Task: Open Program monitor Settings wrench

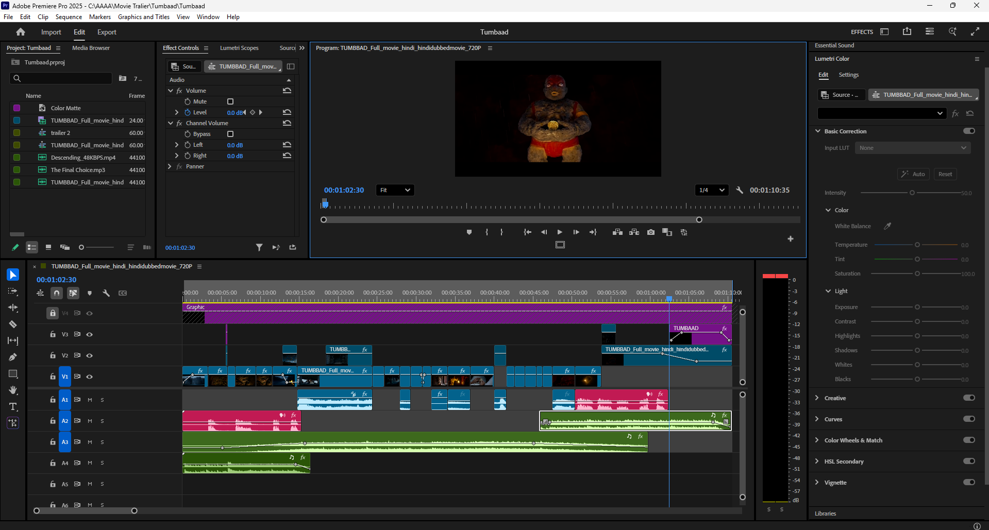Action: pyautogui.click(x=740, y=190)
